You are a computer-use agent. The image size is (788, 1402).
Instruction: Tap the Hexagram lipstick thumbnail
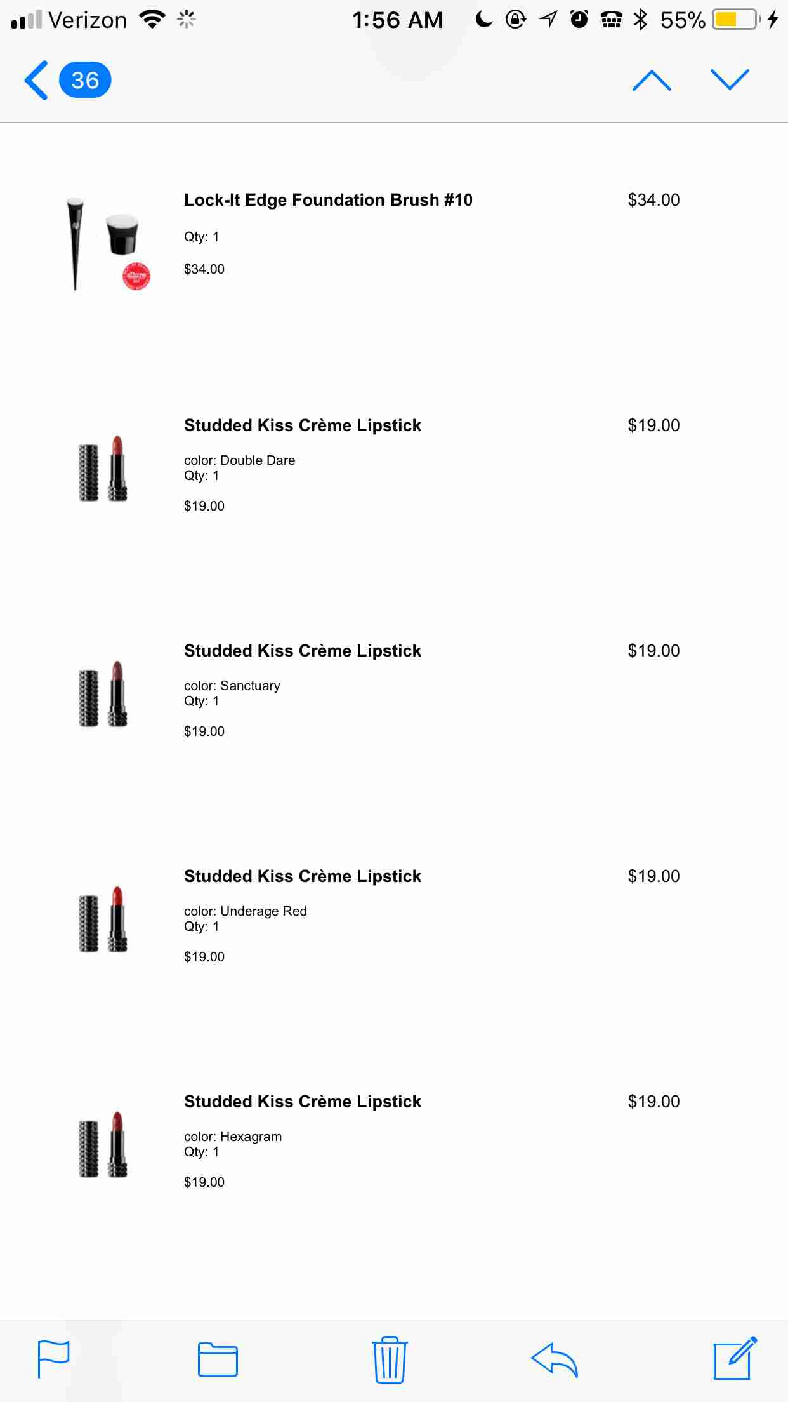click(103, 1145)
